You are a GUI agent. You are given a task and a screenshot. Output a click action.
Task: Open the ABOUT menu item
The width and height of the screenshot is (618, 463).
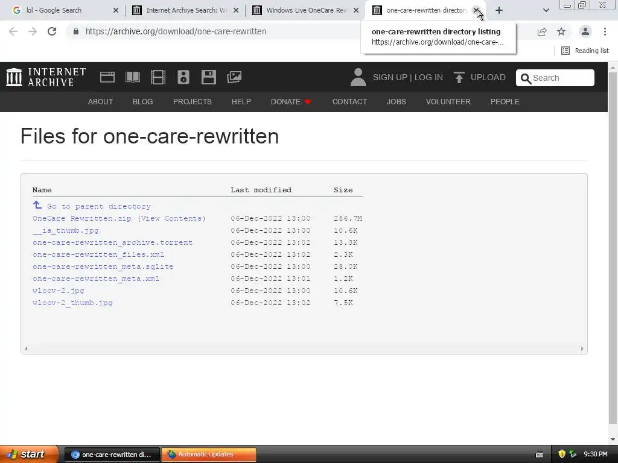100,101
